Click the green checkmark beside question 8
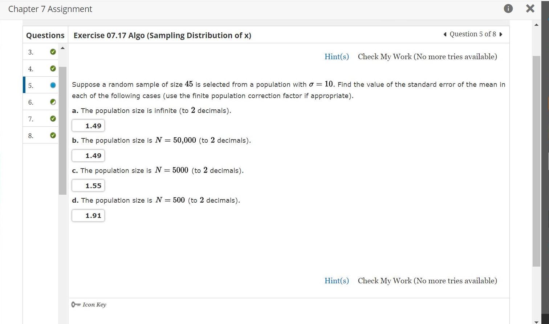Image resolution: width=549 pixels, height=324 pixels. coord(53,135)
